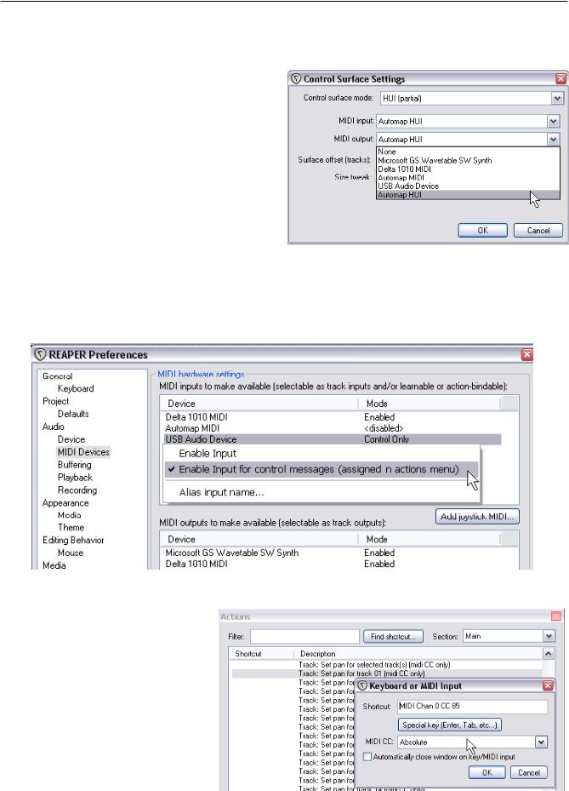This screenshot has width=569, height=791.
Task: Select Set pan for track 01 action
Action: [387, 673]
